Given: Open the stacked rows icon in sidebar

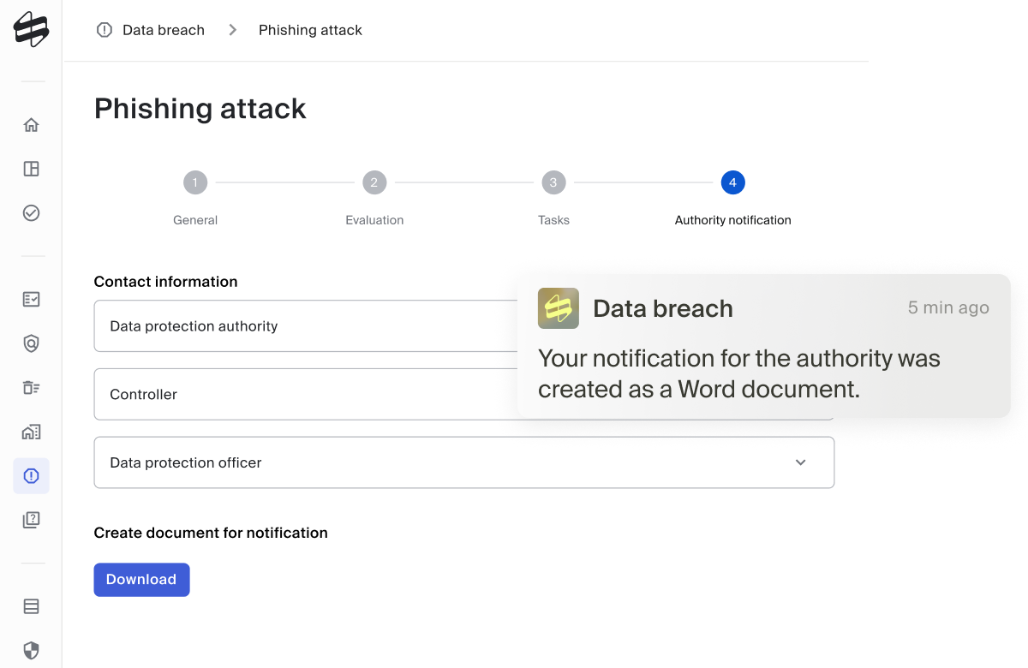Looking at the screenshot, I should point(31,607).
